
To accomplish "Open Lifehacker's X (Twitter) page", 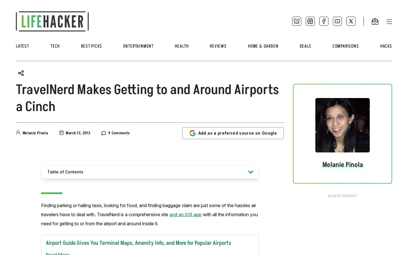I will (351, 21).
